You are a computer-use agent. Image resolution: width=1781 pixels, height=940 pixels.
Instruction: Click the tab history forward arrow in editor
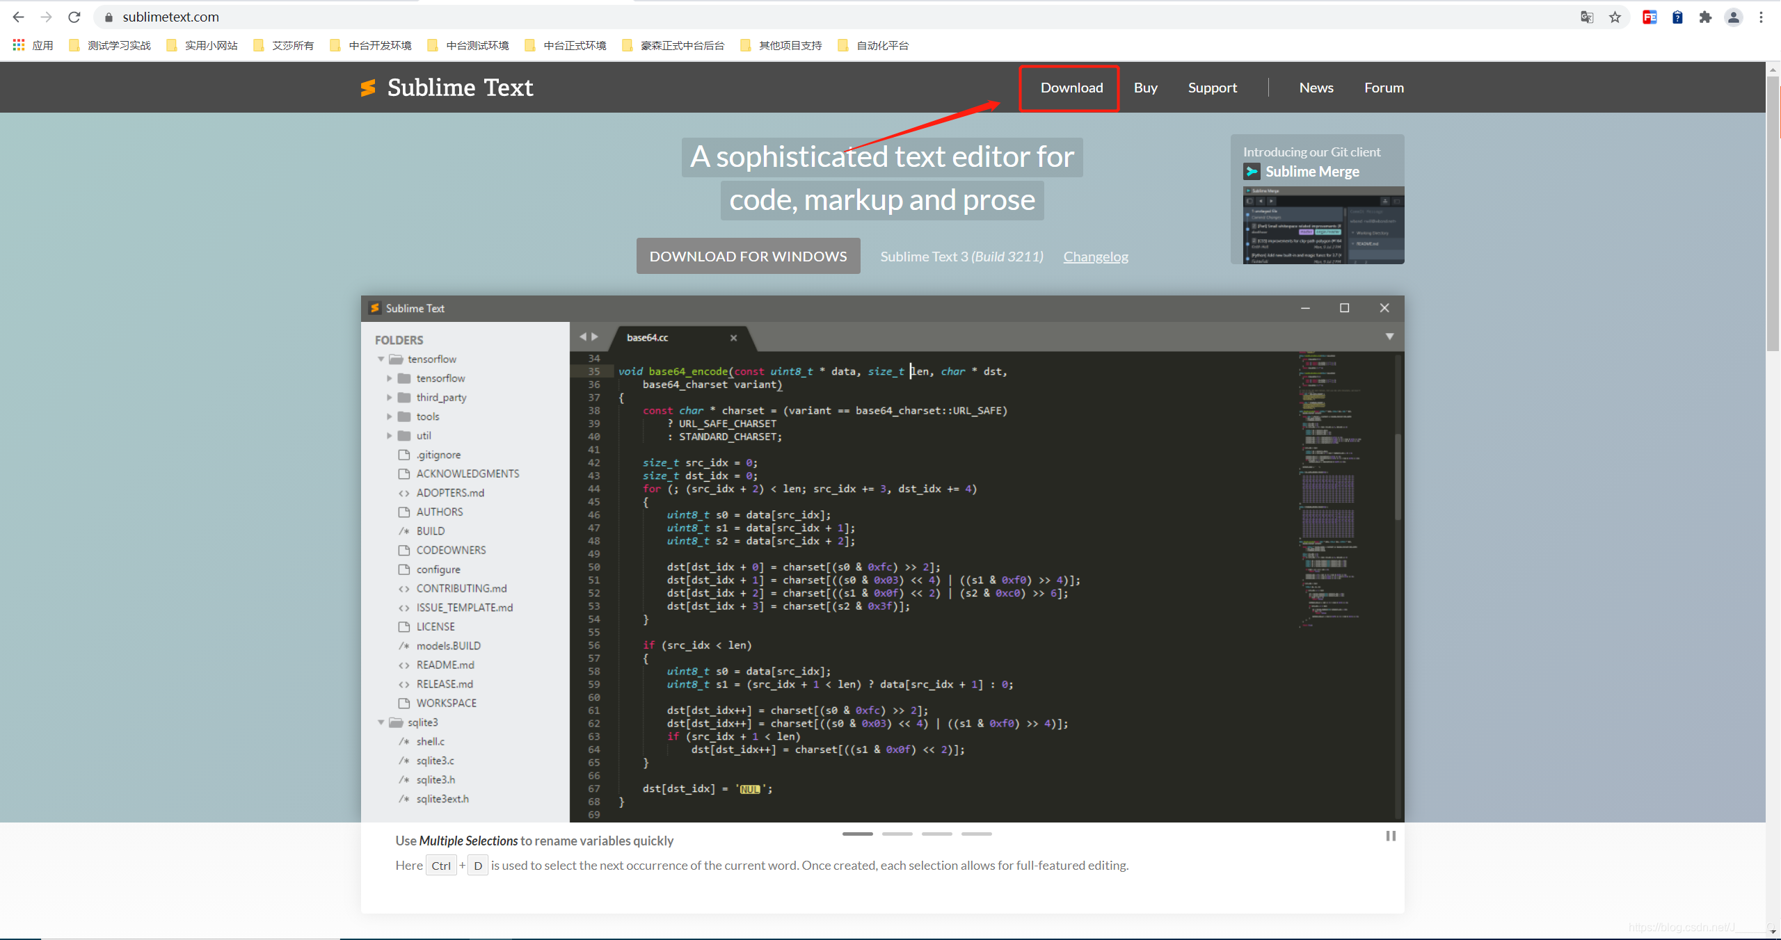(x=595, y=337)
